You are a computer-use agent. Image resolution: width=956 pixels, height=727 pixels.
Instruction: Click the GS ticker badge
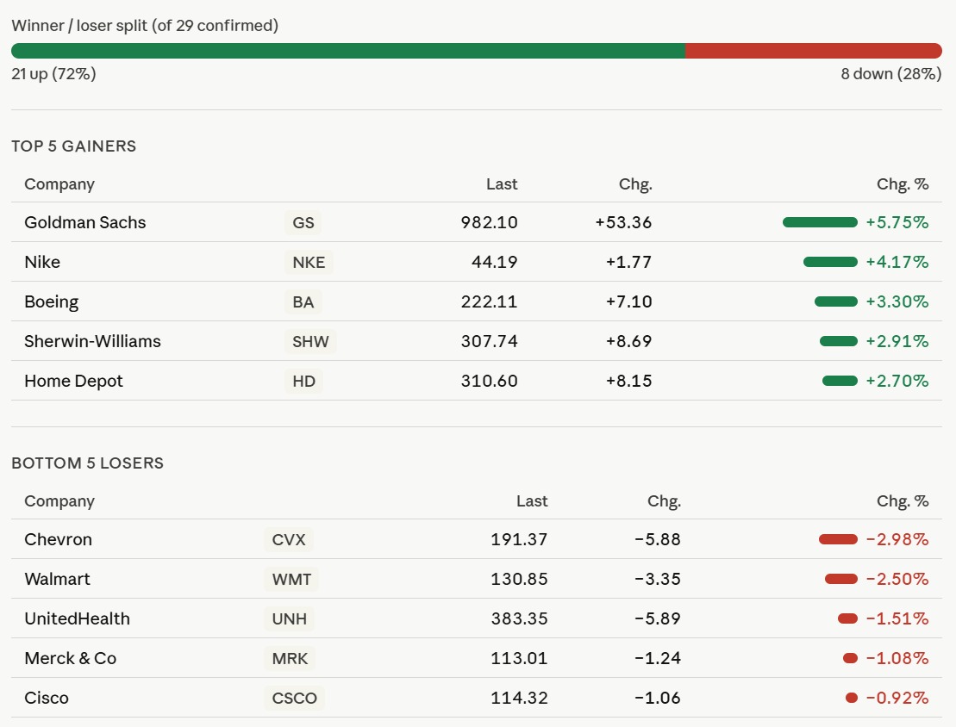tap(303, 222)
